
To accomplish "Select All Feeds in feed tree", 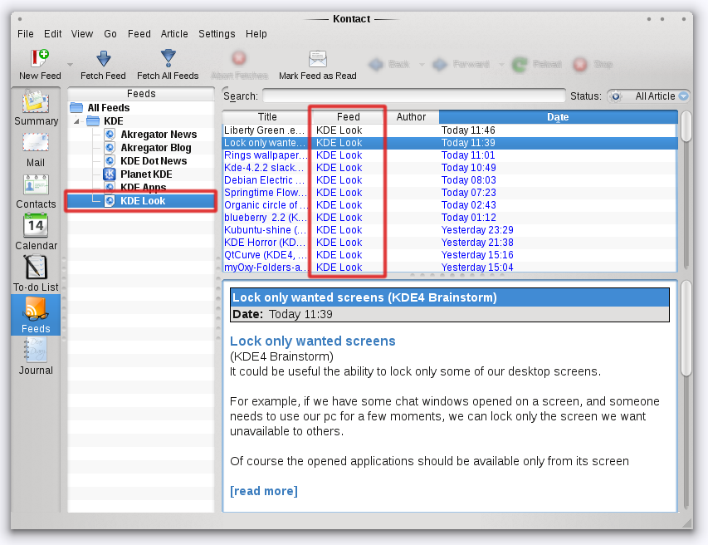I will tap(109, 107).
